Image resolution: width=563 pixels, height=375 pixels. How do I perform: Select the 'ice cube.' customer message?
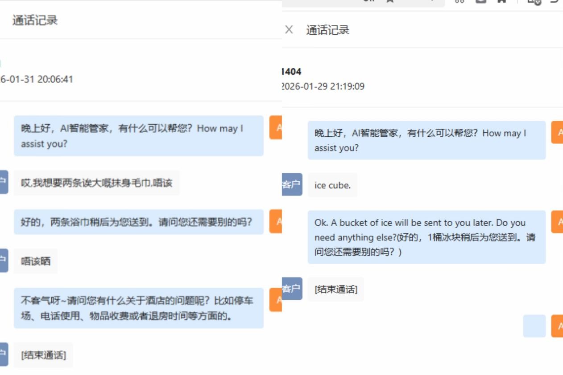click(x=332, y=185)
